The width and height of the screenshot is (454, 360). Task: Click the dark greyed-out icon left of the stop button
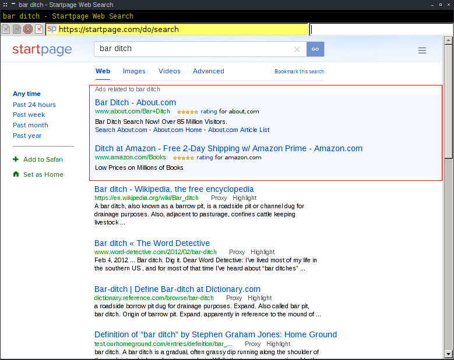pos(17,29)
